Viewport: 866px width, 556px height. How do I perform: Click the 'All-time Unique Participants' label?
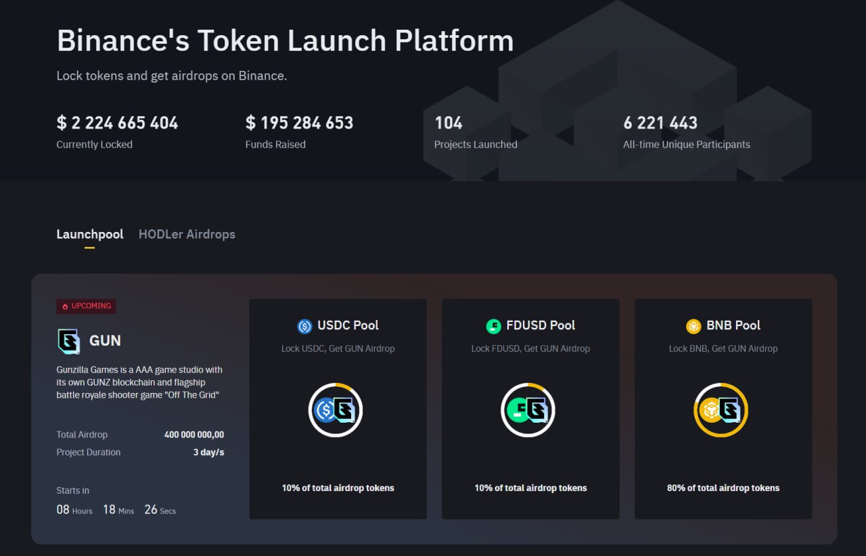[x=687, y=144]
